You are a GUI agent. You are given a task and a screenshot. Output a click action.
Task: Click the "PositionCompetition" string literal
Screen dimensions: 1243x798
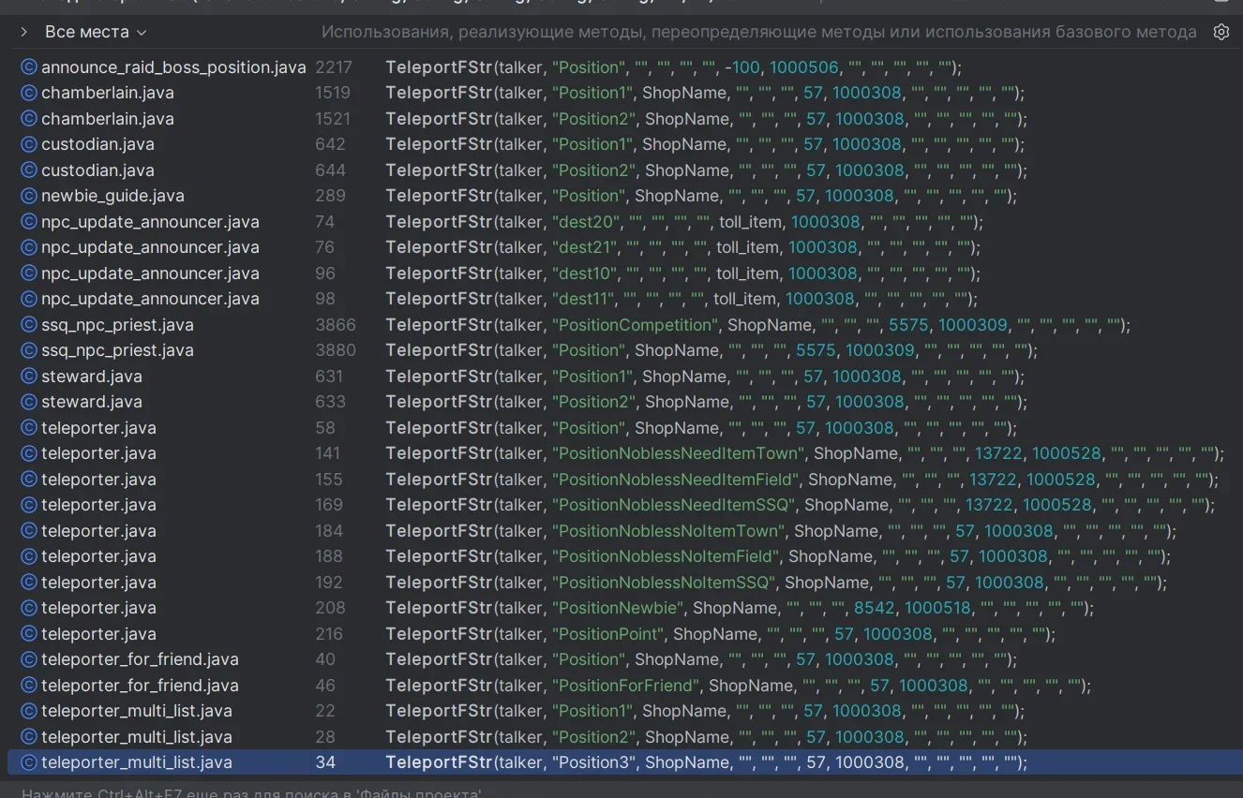coord(635,325)
